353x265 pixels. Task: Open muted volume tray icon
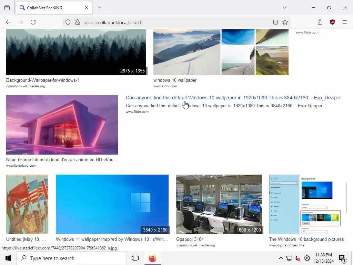pos(297,258)
